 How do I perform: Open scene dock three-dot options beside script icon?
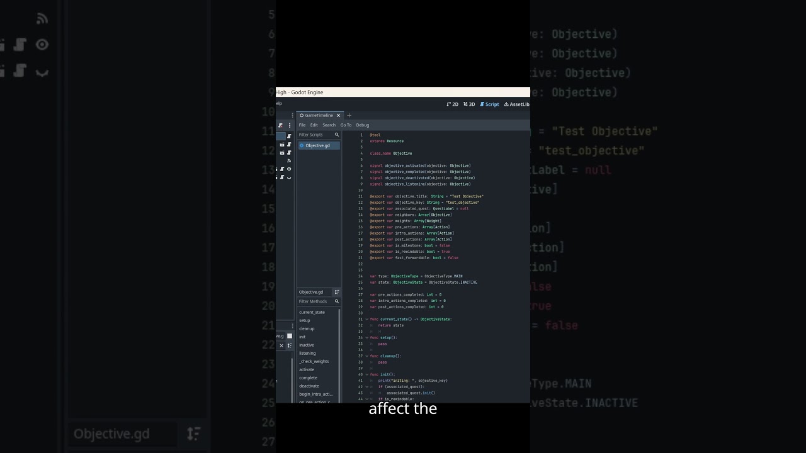(290, 125)
